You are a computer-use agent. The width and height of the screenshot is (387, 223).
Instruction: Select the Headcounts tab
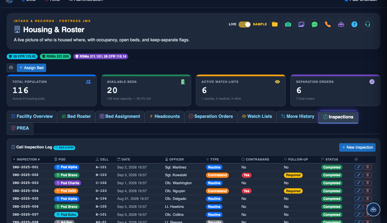tap(164, 116)
